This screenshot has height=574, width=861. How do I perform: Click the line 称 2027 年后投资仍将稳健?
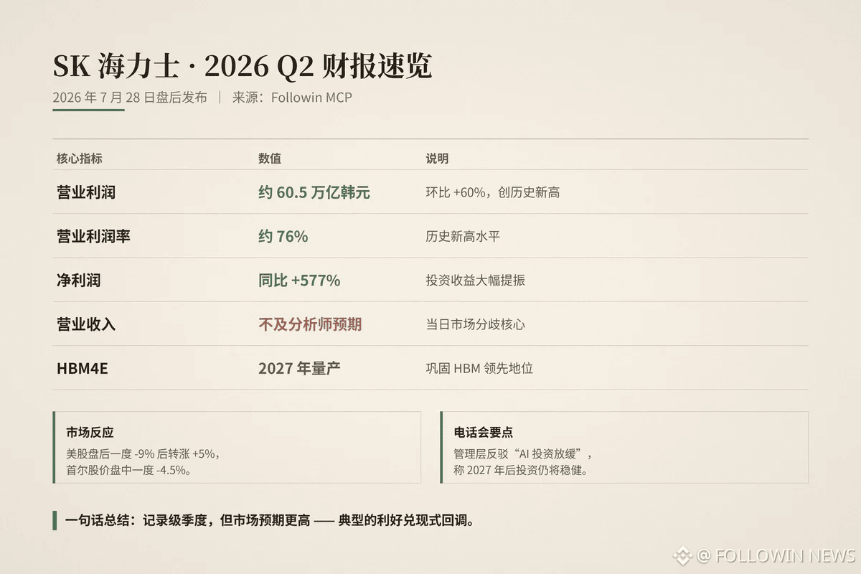(520, 470)
